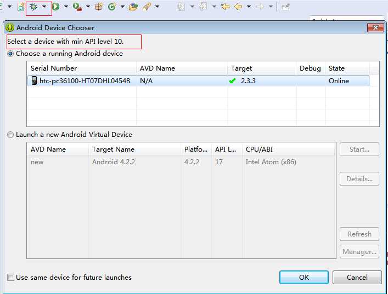Click AVD Name header in running devices table
The height and width of the screenshot is (294, 388).
(182, 68)
